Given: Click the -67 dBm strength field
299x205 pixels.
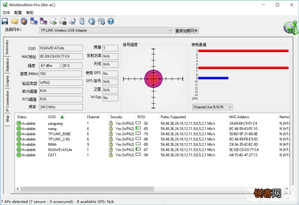Looking at the screenshot, I should point(50,66).
